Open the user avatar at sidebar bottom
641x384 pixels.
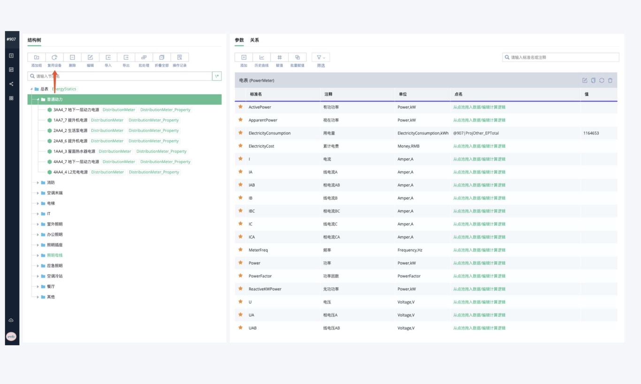coord(11,336)
